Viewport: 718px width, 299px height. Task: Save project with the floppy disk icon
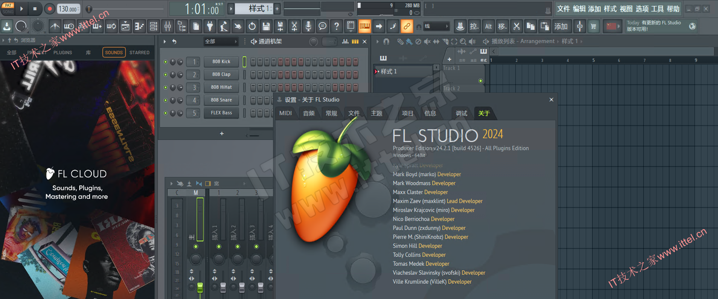point(266,26)
